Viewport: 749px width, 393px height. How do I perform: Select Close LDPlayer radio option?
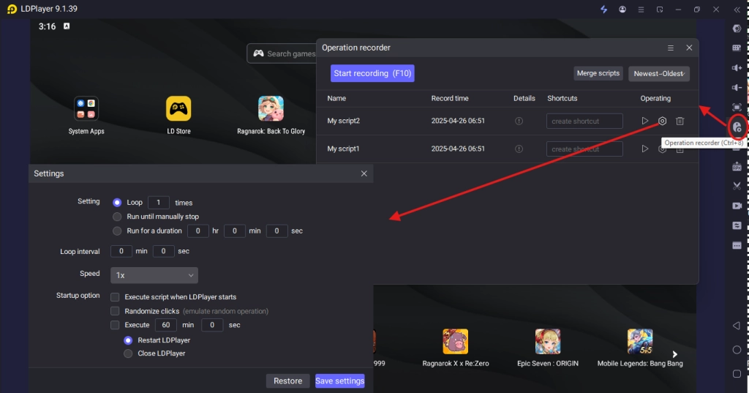click(x=128, y=353)
